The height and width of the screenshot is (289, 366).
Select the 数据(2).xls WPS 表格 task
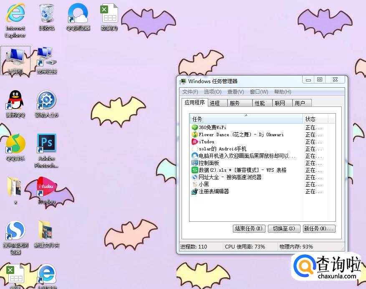pos(263,170)
